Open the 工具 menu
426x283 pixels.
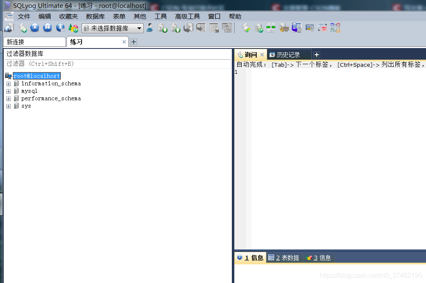[x=161, y=17]
